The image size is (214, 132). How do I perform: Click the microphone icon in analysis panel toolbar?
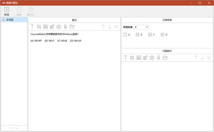[x=158, y=58]
